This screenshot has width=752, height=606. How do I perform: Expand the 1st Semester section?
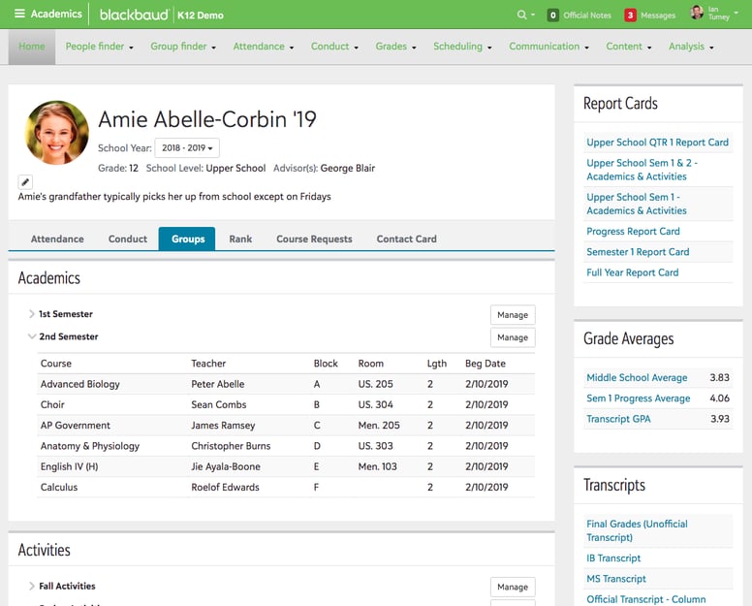coord(32,314)
